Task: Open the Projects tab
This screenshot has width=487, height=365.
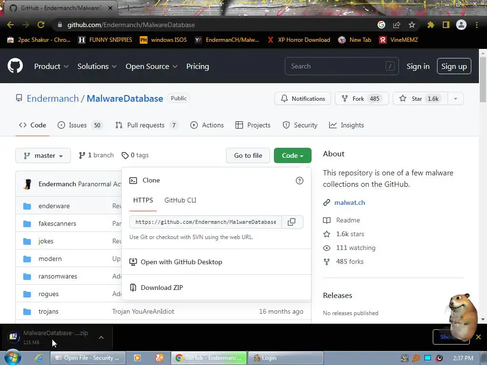Action: (253, 125)
